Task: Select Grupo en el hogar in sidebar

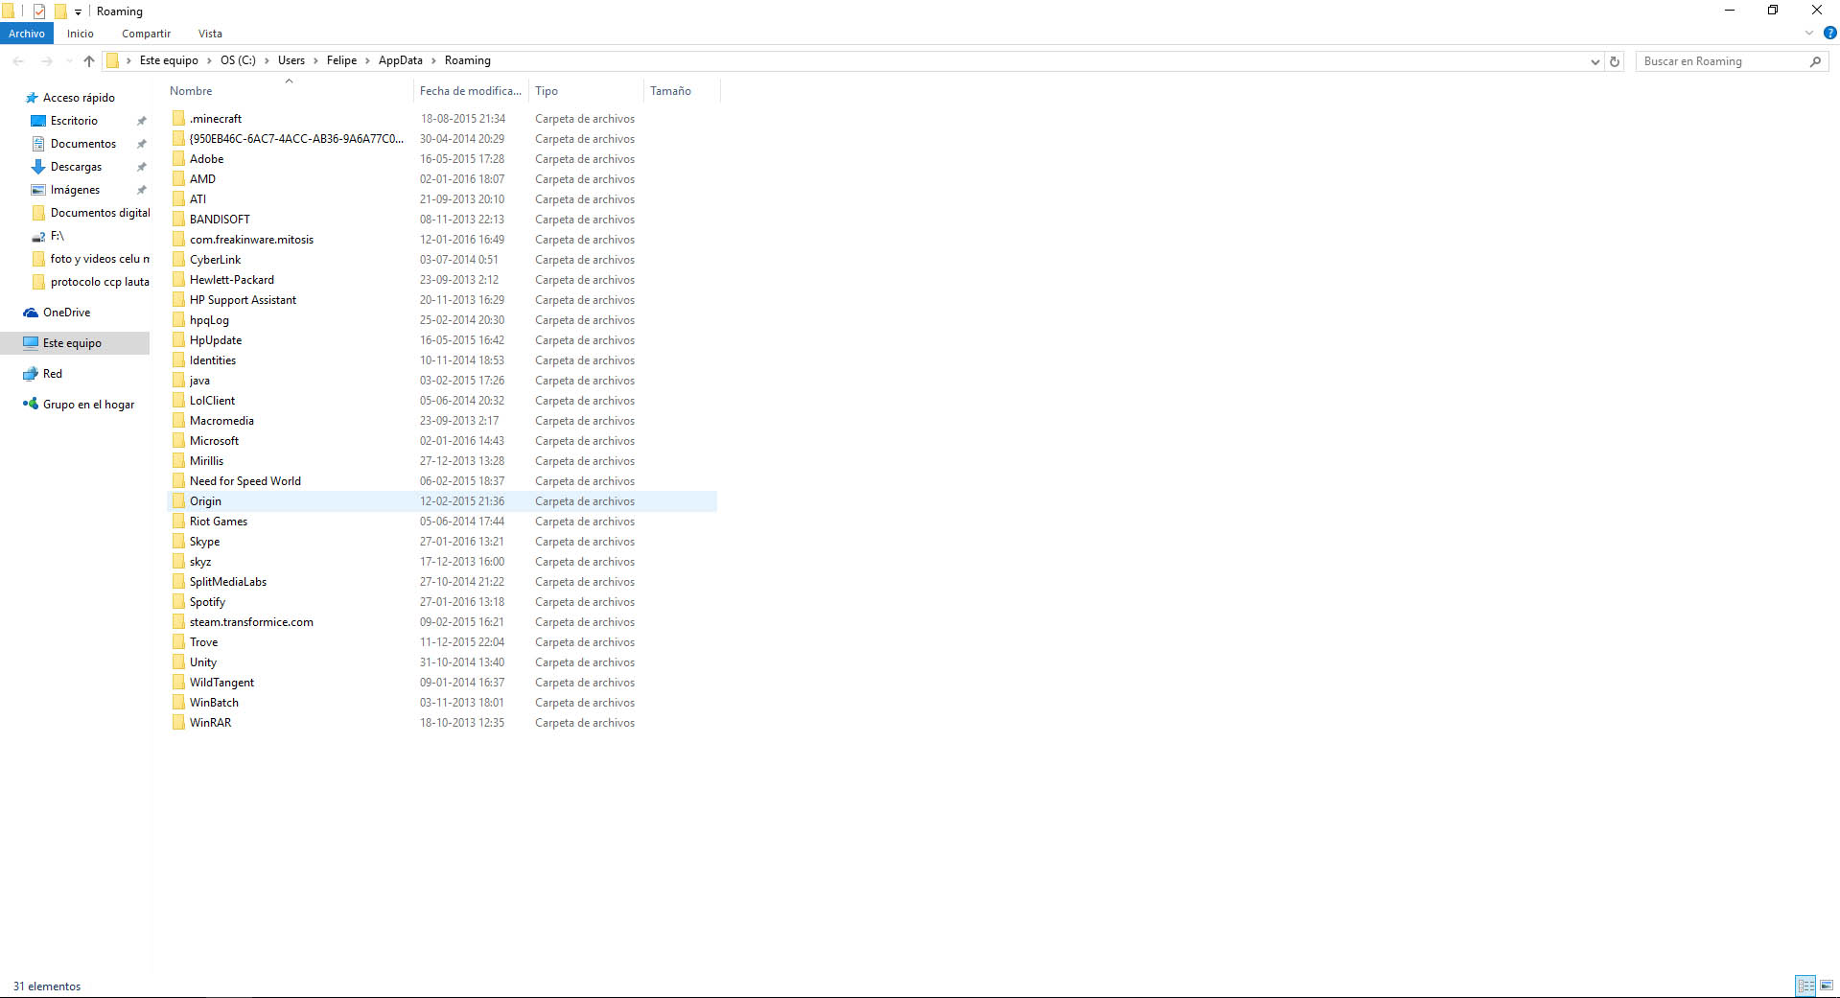Action: click(x=88, y=405)
